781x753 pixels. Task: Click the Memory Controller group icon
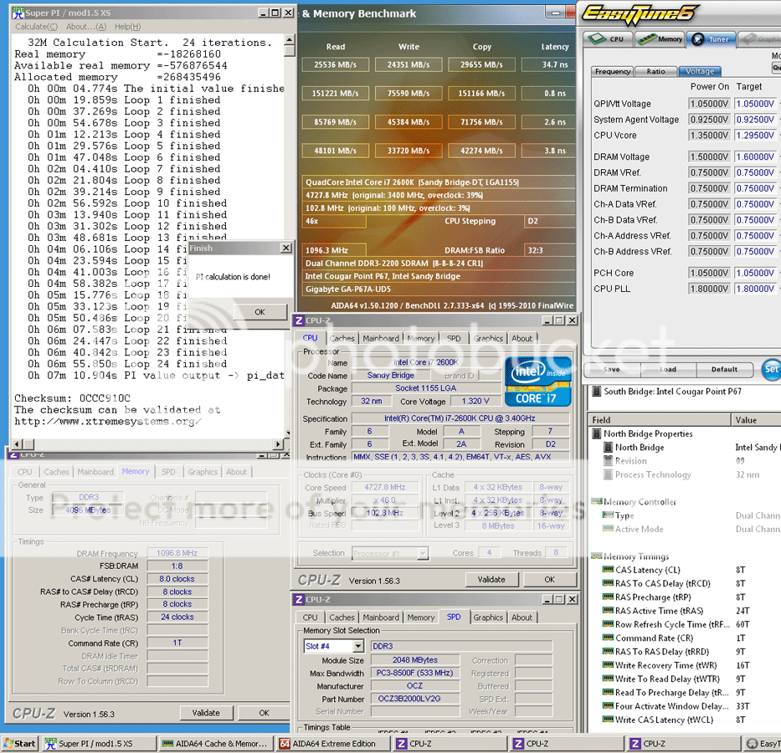(x=597, y=501)
